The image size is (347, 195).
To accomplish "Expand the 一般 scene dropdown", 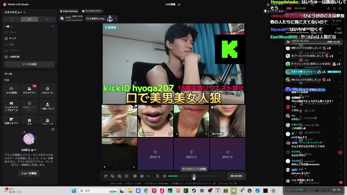I will 8,26.
